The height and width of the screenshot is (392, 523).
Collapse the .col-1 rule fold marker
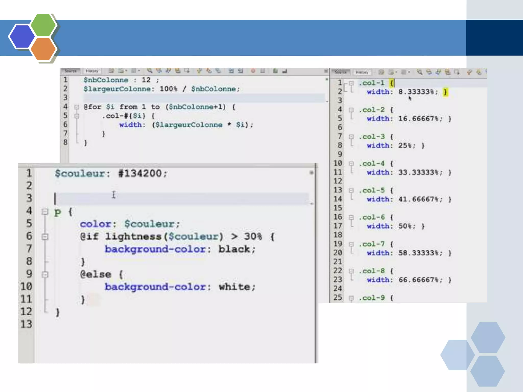[351, 83]
